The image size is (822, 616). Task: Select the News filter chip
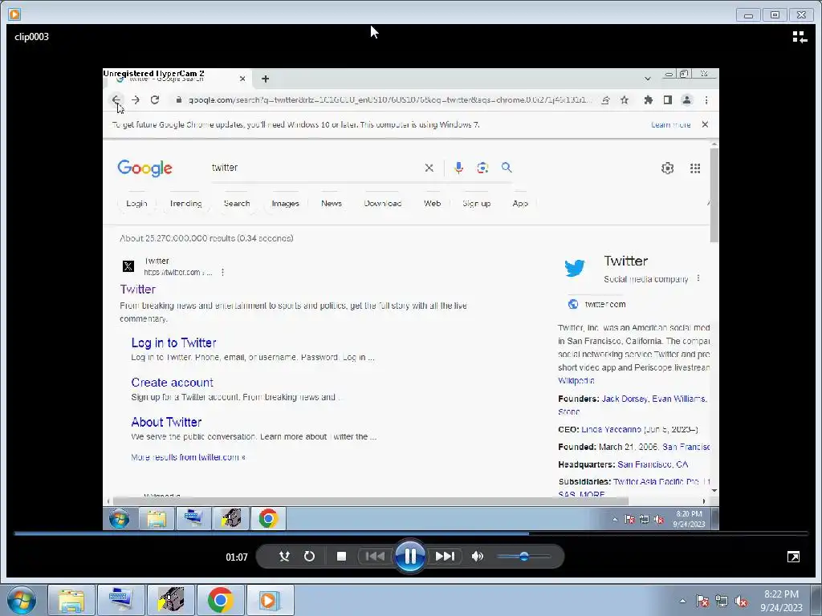[332, 203]
